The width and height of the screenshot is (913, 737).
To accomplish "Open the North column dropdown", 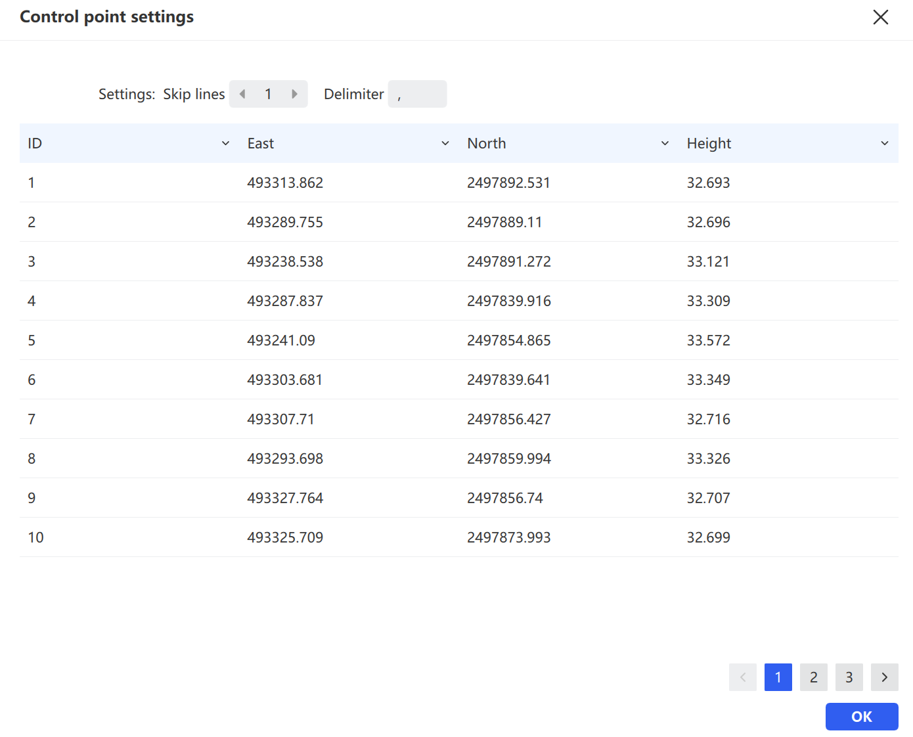I will click(x=665, y=143).
